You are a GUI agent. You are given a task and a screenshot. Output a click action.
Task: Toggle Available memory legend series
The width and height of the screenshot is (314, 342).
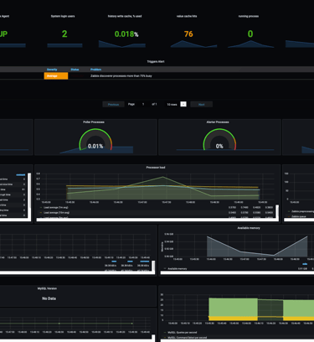pos(178,269)
